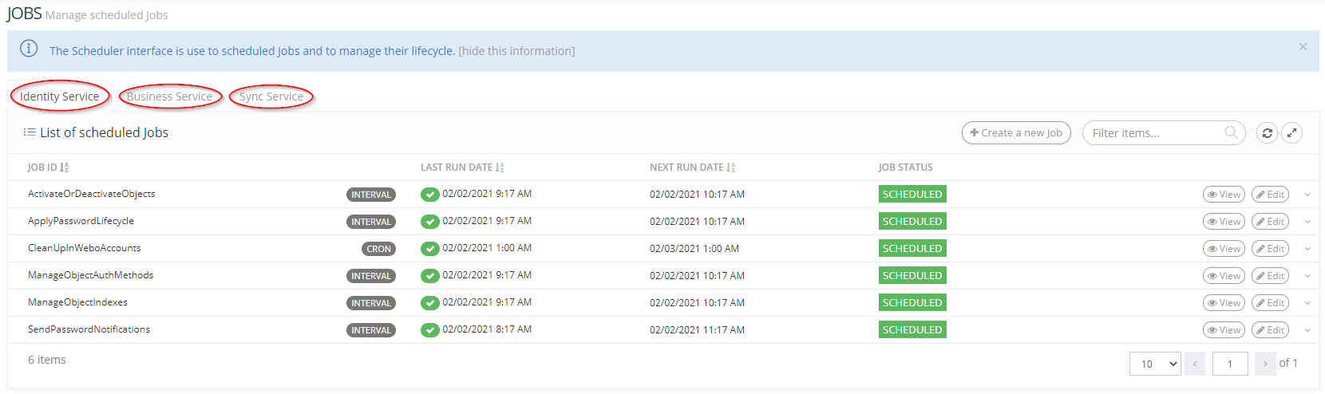Sort jobs by Job ID column icon
The image size is (1325, 394).
(65, 167)
